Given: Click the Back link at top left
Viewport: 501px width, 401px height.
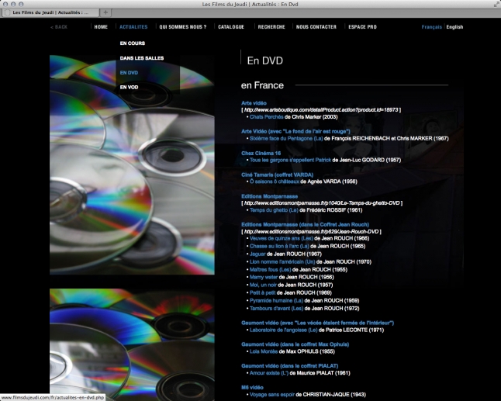Looking at the screenshot, I should (59, 27).
